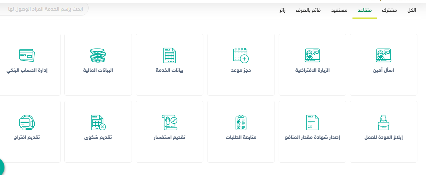The height and width of the screenshot is (175, 426).
Task: Open إدارة الحساب البنكي card icon
Action: tap(27, 55)
